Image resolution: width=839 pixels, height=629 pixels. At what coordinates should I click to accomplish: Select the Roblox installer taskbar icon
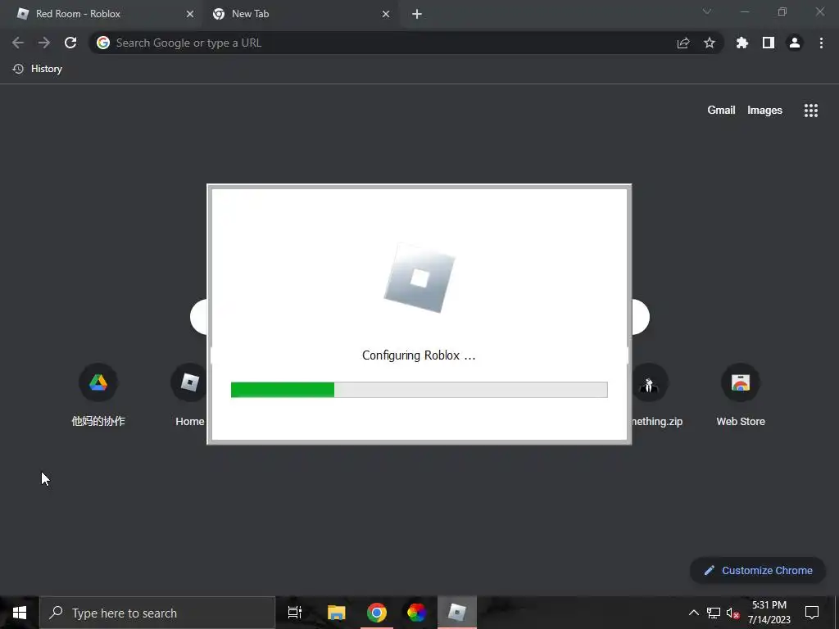[x=457, y=613]
